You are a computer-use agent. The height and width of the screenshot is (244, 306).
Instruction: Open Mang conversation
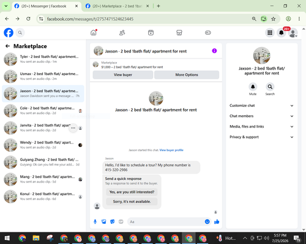(x=43, y=179)
